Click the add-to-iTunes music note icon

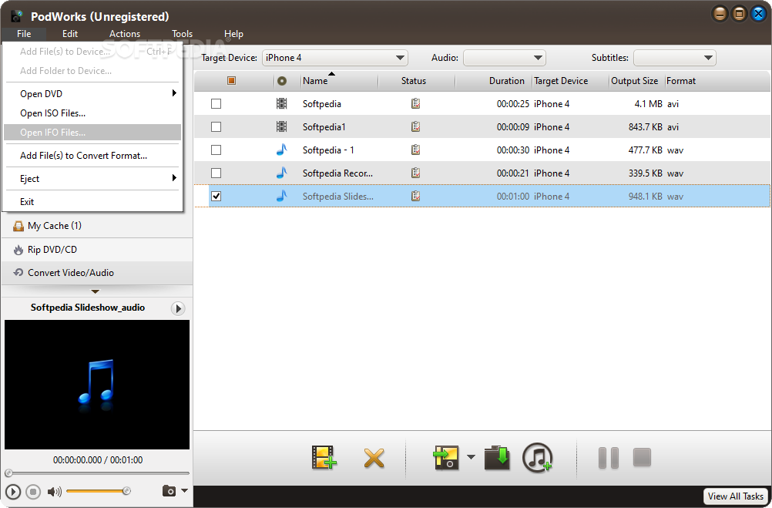537,457
